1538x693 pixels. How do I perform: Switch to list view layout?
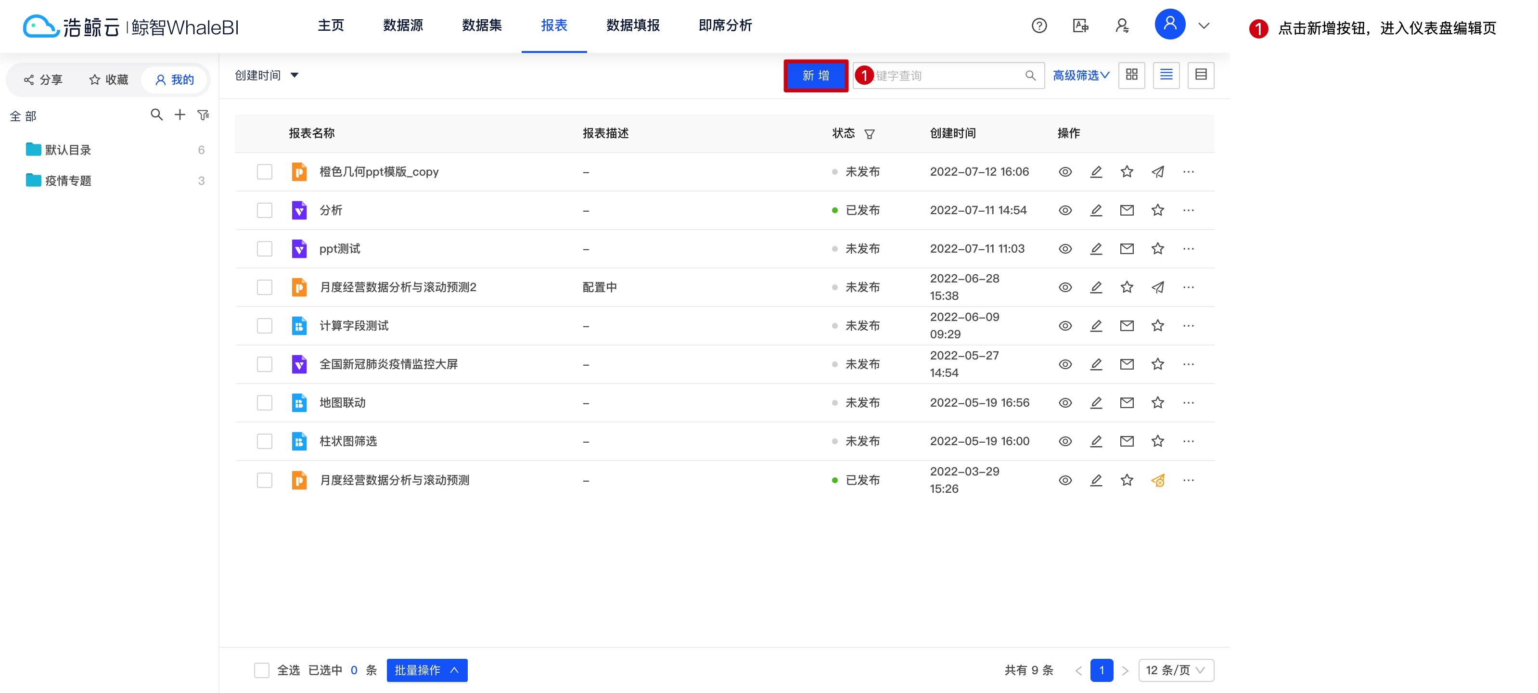coord(1166,75)
